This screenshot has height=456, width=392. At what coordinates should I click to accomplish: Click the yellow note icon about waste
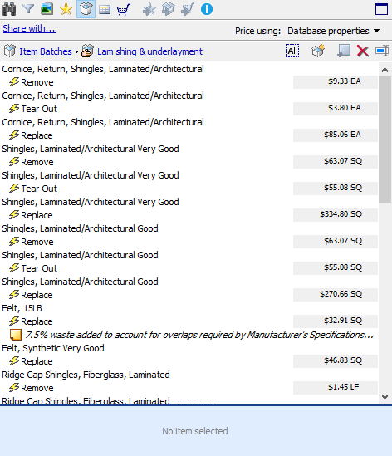coord(16,335)
